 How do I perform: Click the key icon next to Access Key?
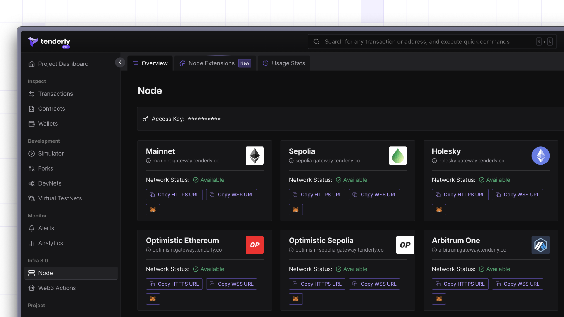(x=145, y=119)
